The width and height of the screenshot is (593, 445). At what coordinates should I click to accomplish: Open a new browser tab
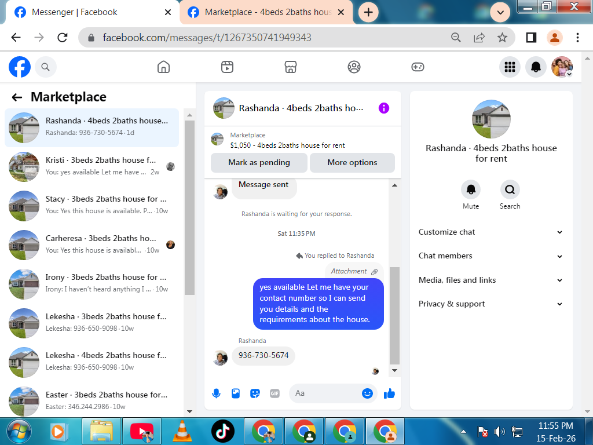tap(368, 13)
